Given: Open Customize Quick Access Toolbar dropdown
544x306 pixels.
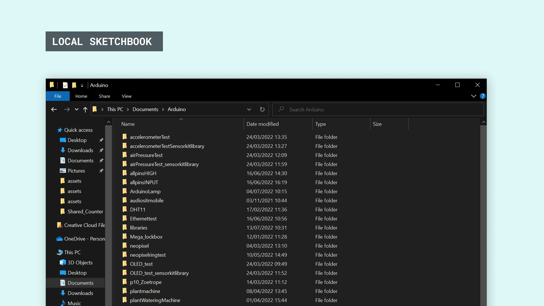Looking at the screenshot, I should click(x=82, y=86).
